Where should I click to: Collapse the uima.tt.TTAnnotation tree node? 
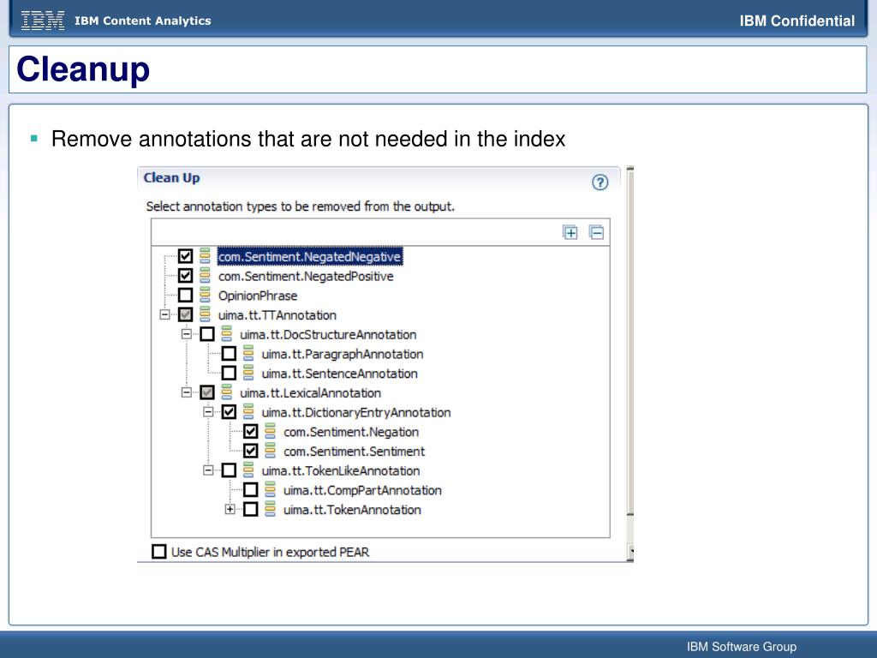pyautogui.click(x=164, y=314)
